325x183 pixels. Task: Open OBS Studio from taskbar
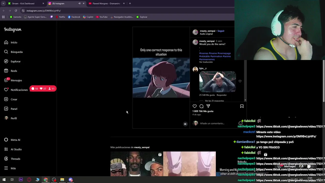(x=54, y=180)
